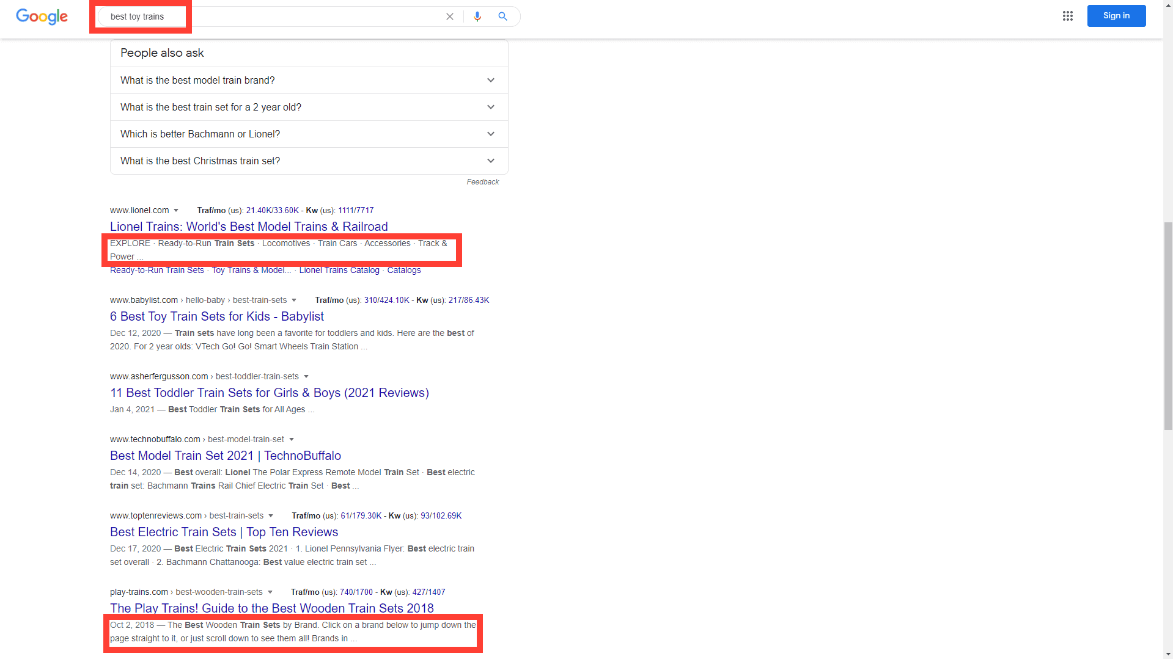Viewport: 1173px width, 659px height.
Task: Submit search with magnifier icon
Action: pos(502,16)
